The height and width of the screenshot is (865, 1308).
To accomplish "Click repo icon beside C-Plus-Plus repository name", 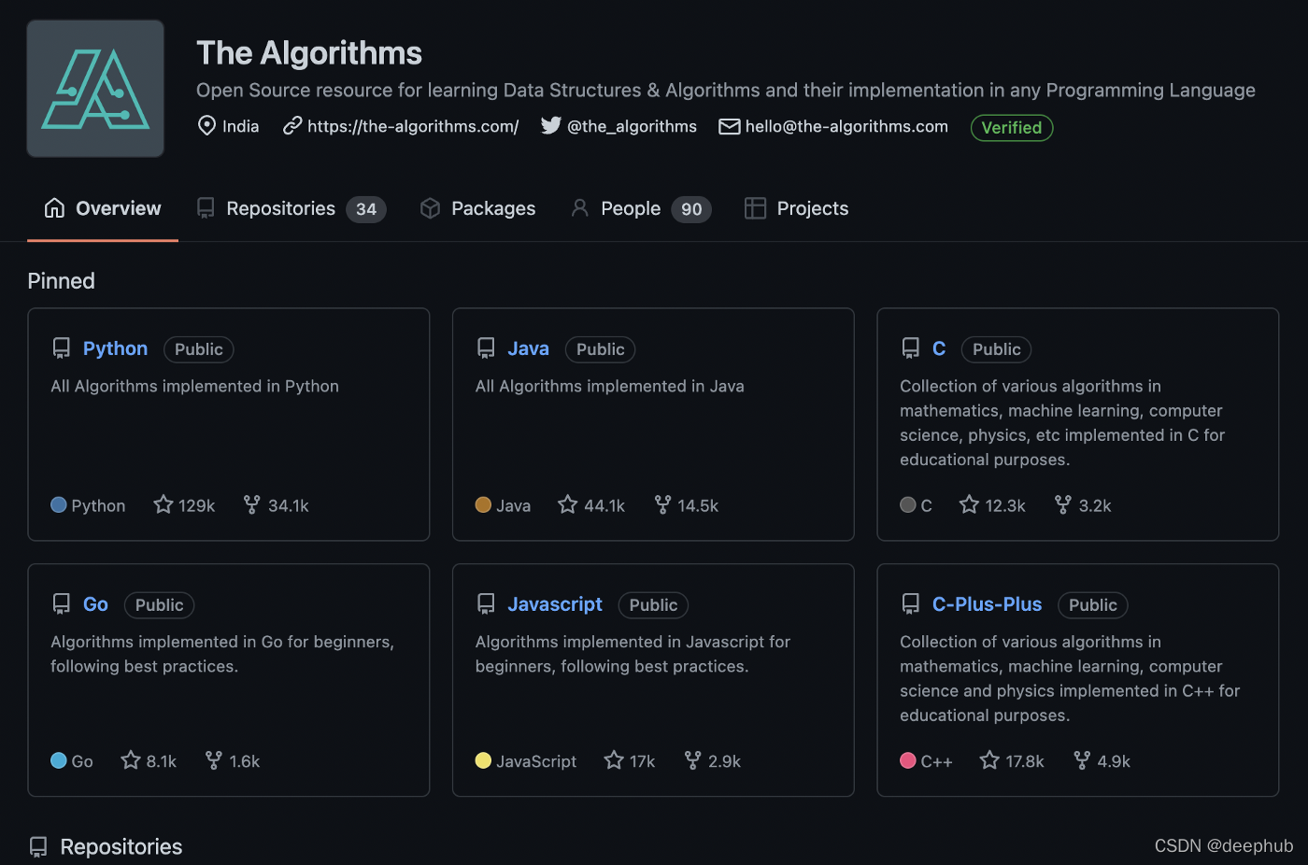I will click(911, 604).
